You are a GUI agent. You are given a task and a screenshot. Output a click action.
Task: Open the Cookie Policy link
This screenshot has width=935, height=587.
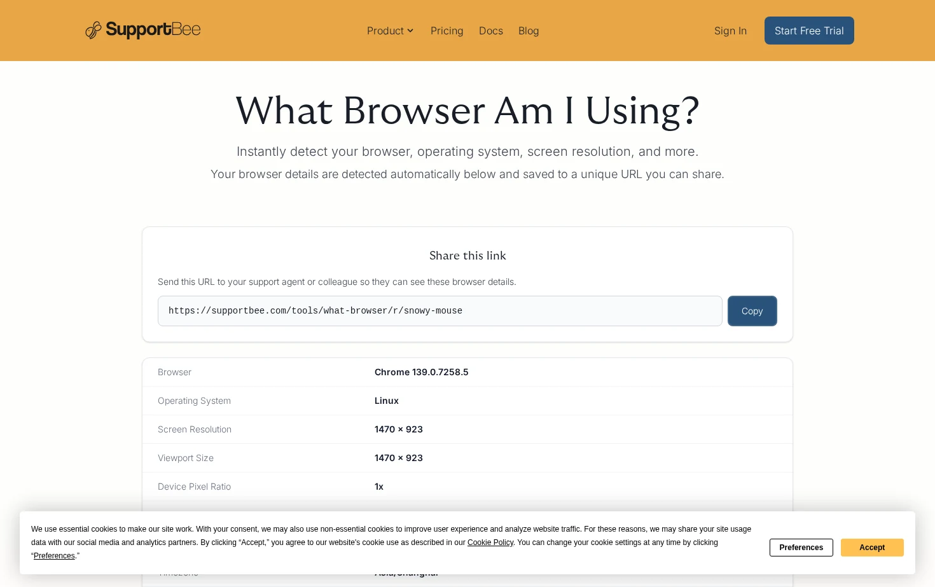click(490, 542)
